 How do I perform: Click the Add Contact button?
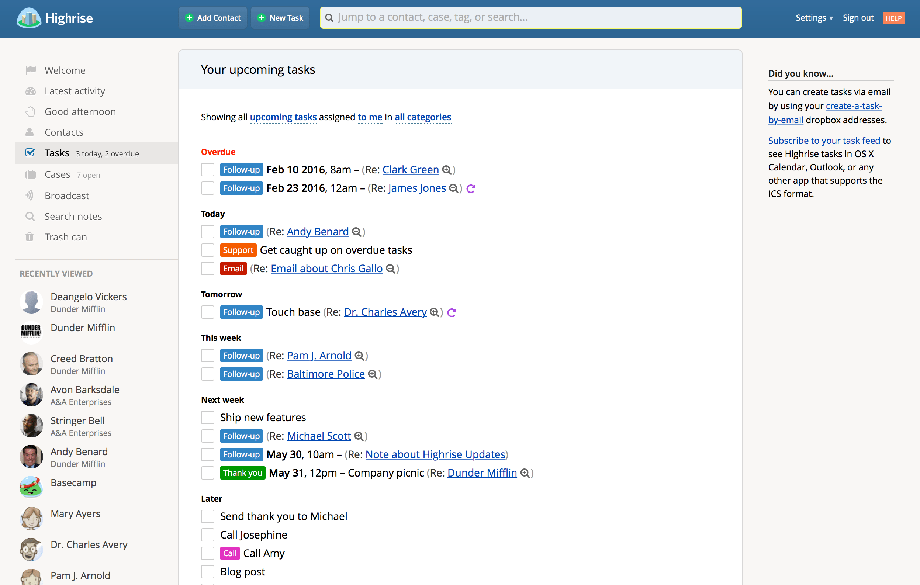[x=213, y=18]
